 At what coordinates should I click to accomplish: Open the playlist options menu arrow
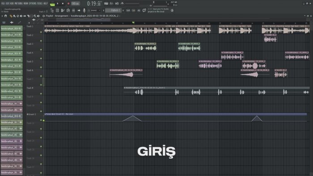pyautogui.click(x=2, y=16)
